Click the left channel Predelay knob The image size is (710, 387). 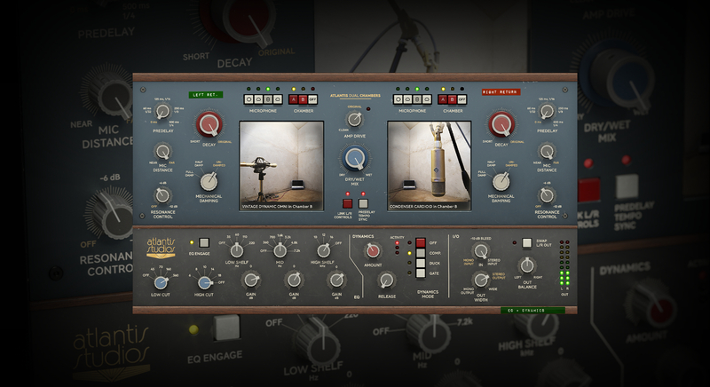[x=162, y=111]
